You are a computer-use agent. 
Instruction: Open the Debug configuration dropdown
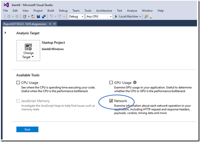(x=76, y=17)
